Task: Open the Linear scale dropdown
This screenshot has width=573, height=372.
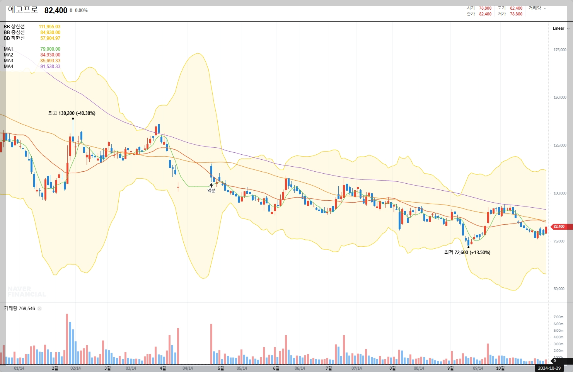Action: point(561,28)
